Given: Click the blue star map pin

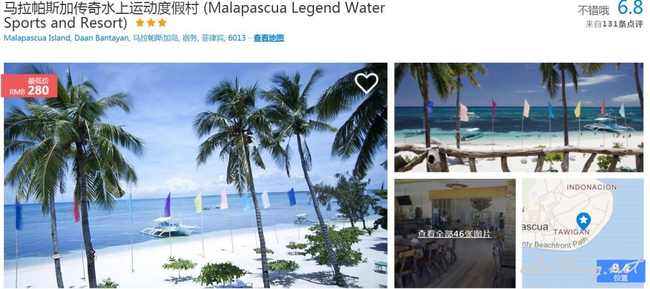Looking at the screenshot, I should point(583,220).
